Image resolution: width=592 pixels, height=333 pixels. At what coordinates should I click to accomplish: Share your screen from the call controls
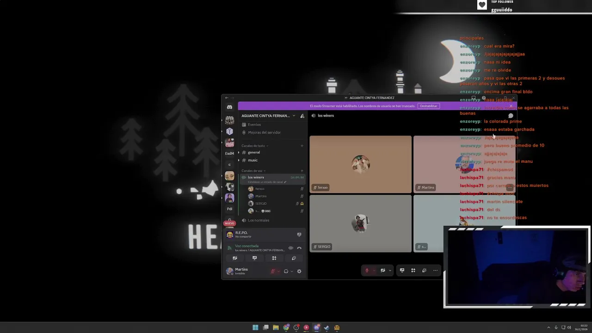pos(402,271)
